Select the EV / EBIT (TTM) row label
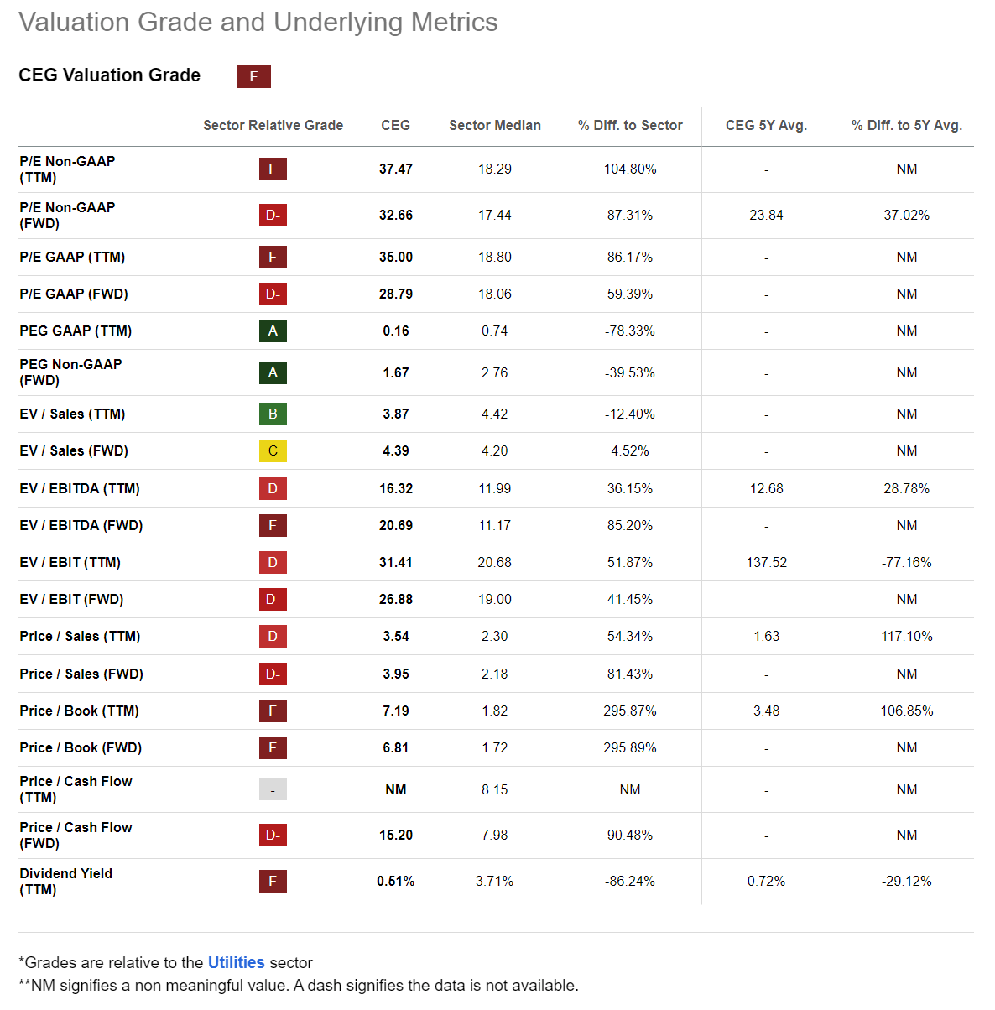This screenshot has height=1010, width=995. (70, 562)
